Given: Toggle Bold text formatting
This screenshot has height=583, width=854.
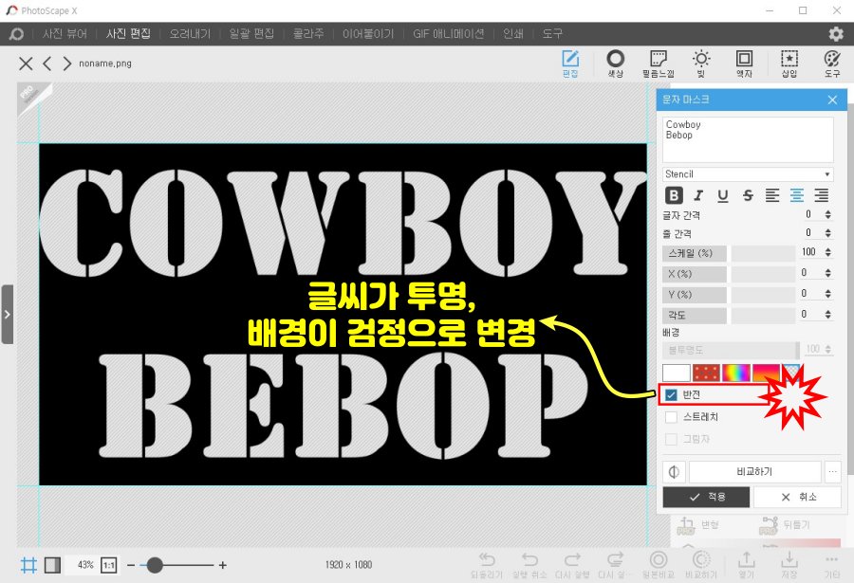Looking at the screenshot, I should 674,195.
